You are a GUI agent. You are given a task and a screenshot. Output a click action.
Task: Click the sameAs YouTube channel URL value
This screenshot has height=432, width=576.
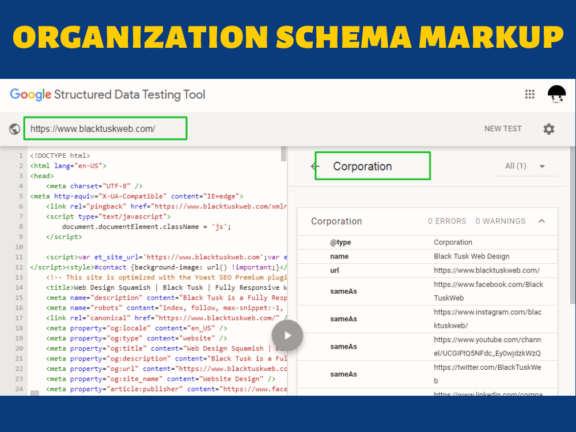pos(487,346)
